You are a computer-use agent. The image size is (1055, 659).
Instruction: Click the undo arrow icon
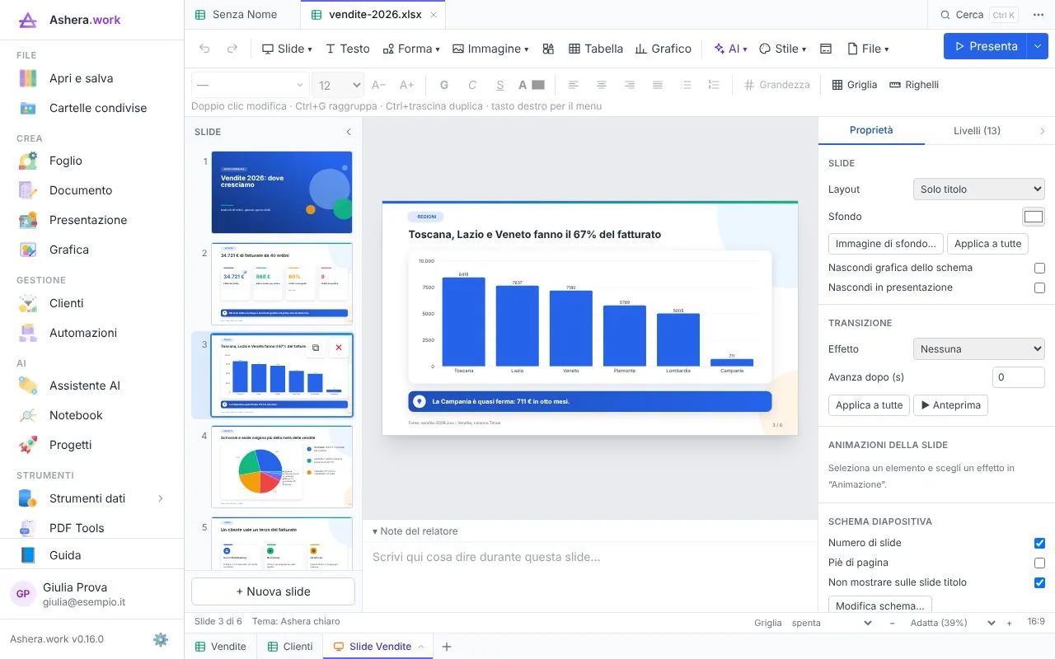pyautogui.click(x=205, y=49)
